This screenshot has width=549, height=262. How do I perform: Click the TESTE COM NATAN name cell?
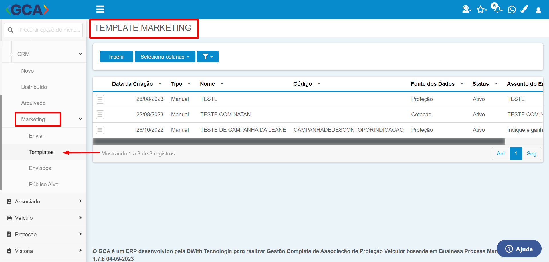225,114
